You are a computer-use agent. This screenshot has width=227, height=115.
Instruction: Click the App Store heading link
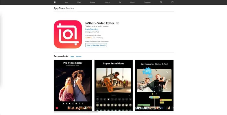59,8
